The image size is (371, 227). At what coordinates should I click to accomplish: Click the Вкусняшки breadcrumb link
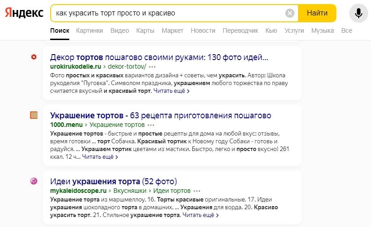130,191
